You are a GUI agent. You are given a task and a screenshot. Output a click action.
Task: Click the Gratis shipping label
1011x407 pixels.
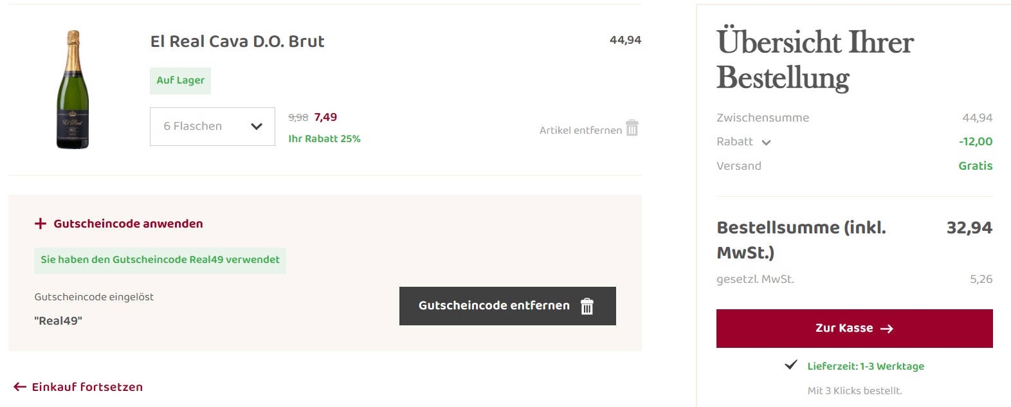click(976, 165)
